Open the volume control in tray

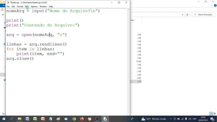tap(190, 119)
